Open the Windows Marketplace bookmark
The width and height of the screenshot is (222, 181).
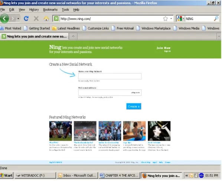[x=153, y=28]
